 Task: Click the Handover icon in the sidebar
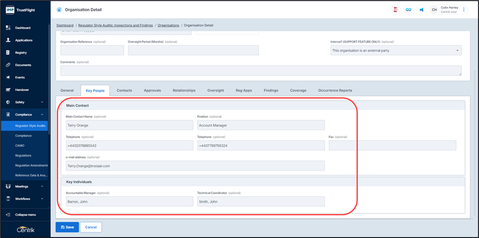coord(8,90)
